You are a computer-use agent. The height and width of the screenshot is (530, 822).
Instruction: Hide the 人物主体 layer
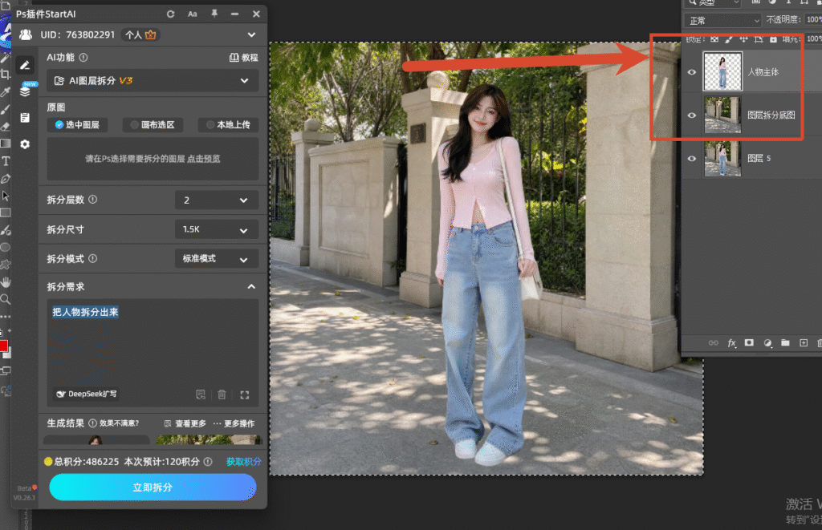[691, 72]
